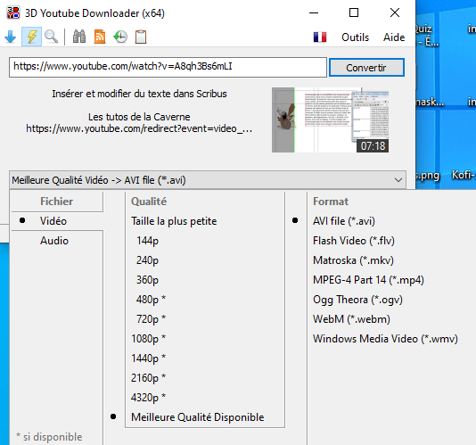
Task: Maximize the 3D Youtube Downloader window
Action: (354, 12)
